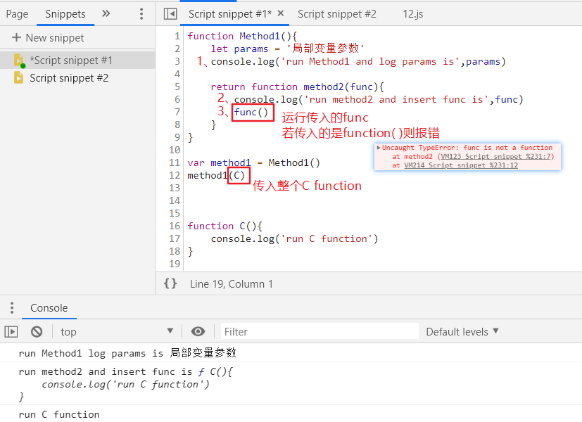Image resolution: width=582 pixels, height=422 pixels.
Task: Close the Script snippet #1 tab
Action: (280, 13)
